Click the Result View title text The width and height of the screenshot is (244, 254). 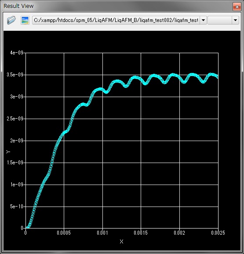pos(18,6)
